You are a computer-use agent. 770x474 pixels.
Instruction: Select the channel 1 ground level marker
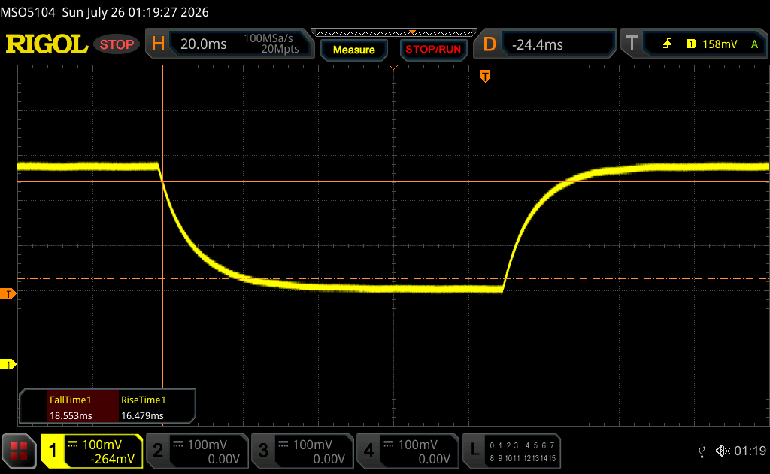tap(8, 364)
